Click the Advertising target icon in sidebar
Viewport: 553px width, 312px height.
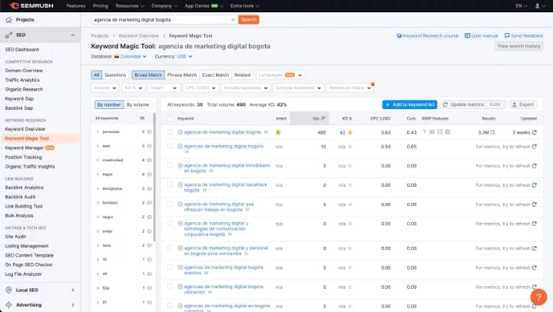[8, 305]
